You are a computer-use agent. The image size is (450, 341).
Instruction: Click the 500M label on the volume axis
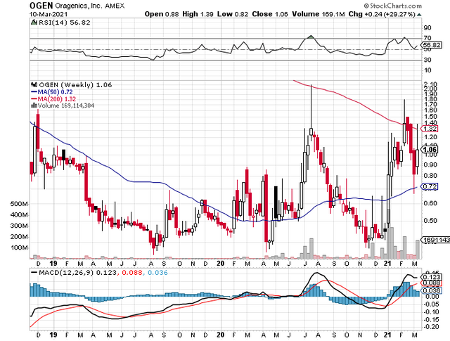point(20,204)
